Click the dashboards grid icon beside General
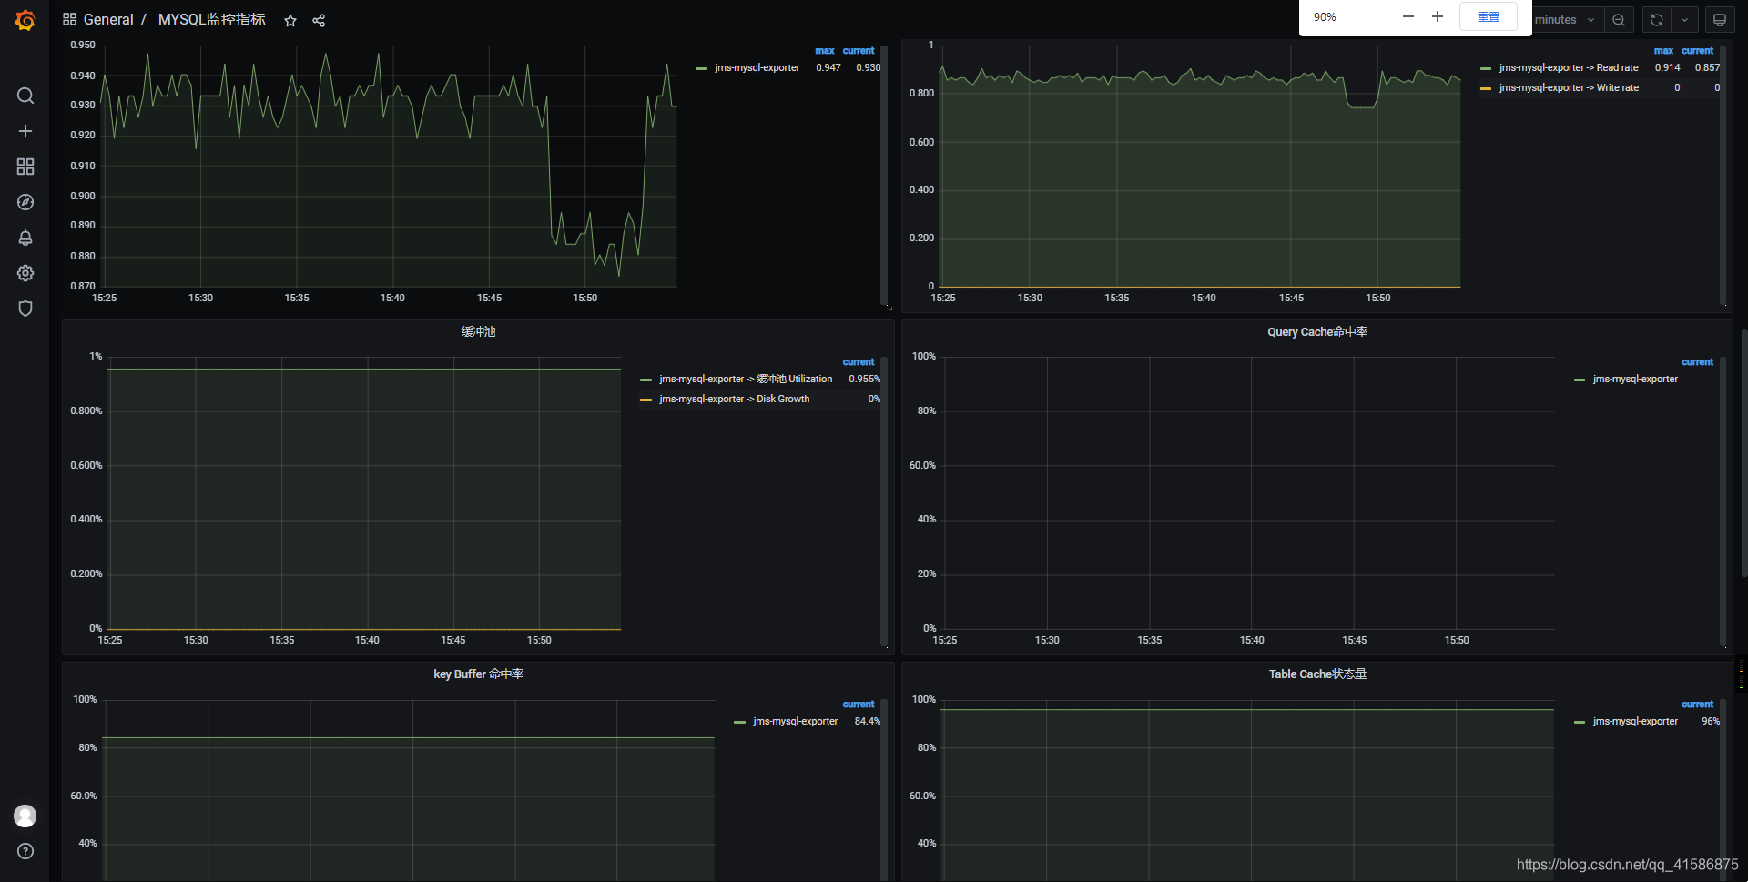The width and height of the screenshot is (1748, 882). point(69,19)
